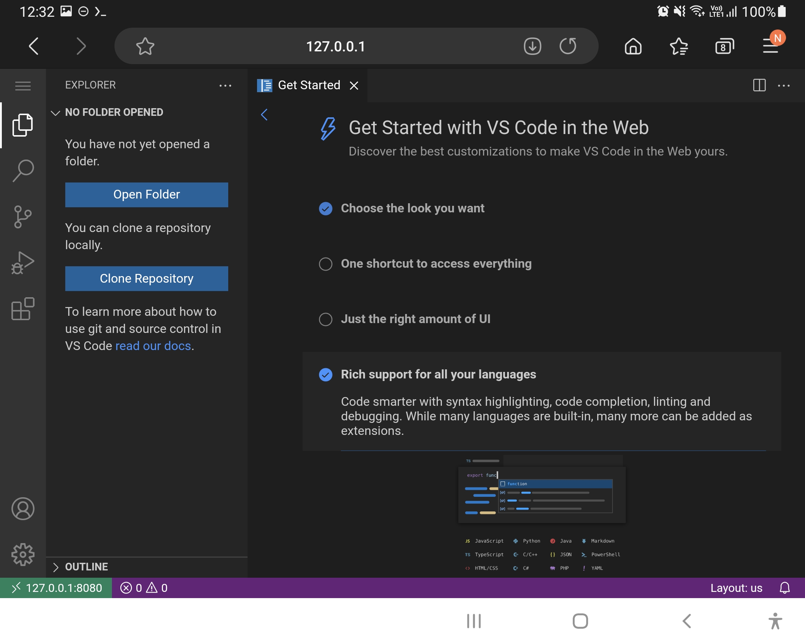Tap Android recent apps button

click(x=474, y=621)
